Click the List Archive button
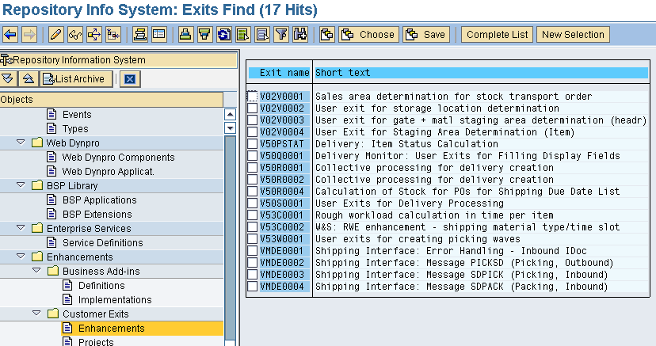Image resolution: width=656 pixels, height=346 pixels. click(76, 79)
